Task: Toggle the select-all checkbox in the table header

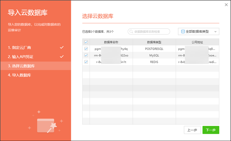Action: point(86,42)
